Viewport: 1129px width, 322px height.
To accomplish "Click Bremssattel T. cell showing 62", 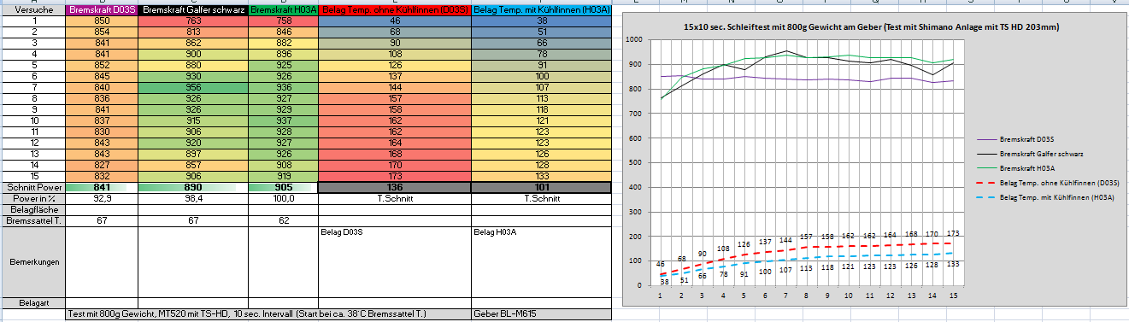I will [283, 220].
